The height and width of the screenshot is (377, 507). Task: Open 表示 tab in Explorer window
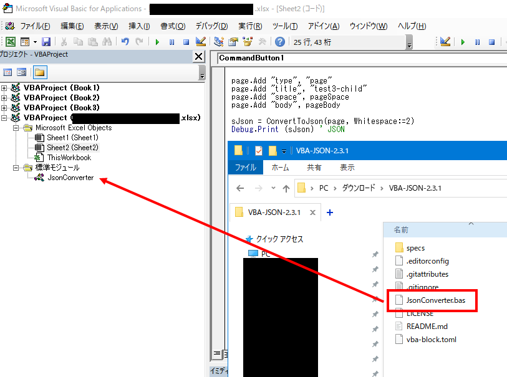347,168
